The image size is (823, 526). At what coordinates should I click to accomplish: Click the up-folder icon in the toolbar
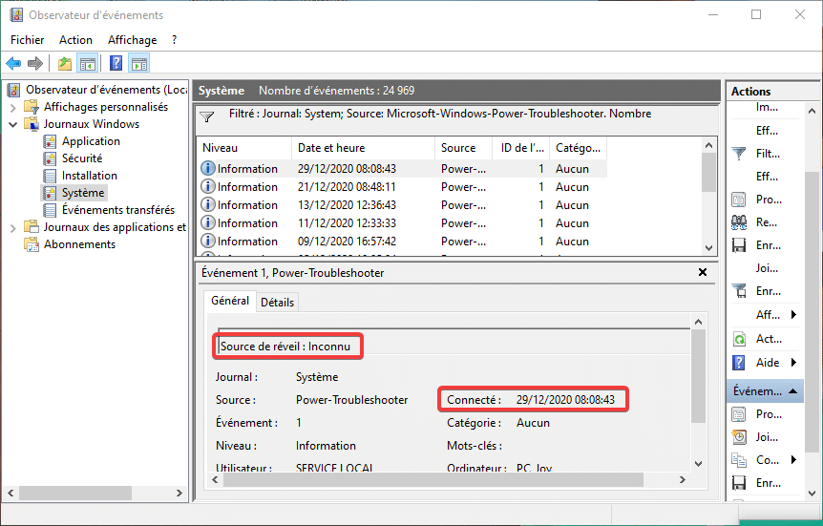64,64
